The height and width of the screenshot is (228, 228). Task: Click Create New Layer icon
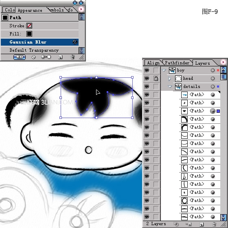pyautogui.click(x=202, y=224)
